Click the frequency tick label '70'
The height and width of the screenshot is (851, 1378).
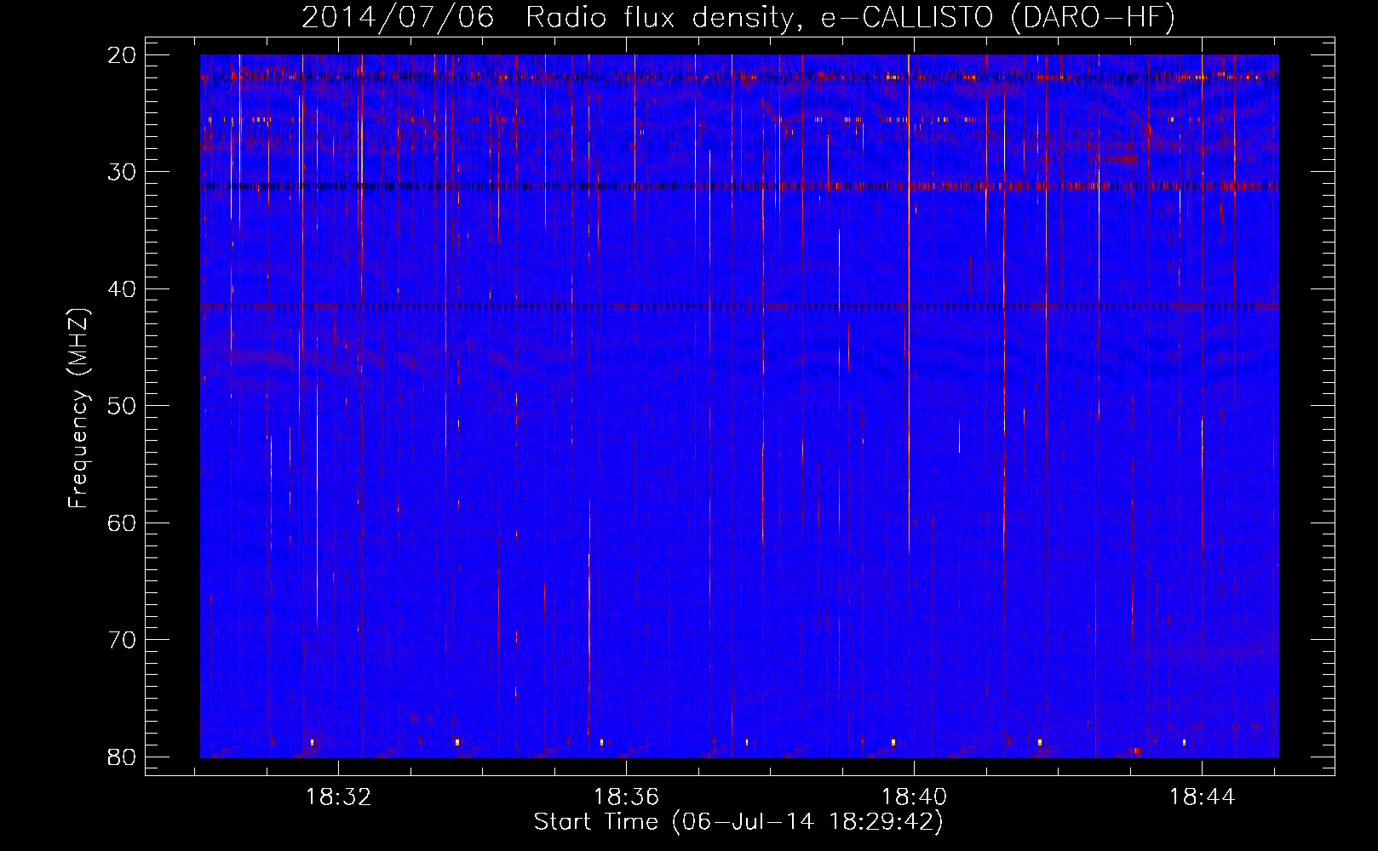tap(123, 640)
